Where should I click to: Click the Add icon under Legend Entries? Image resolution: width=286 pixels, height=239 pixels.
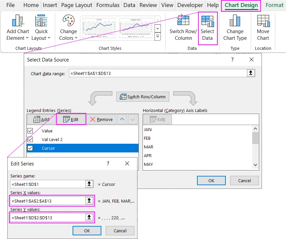coord(41,119)
